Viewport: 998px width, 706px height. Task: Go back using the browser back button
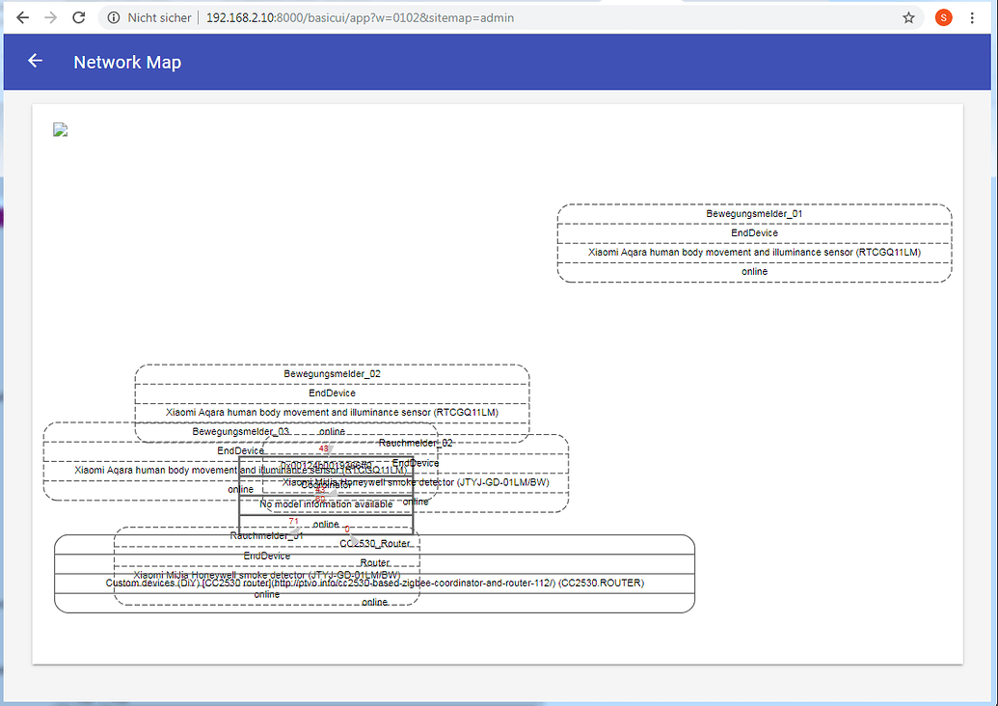click(x=23, y=17)
